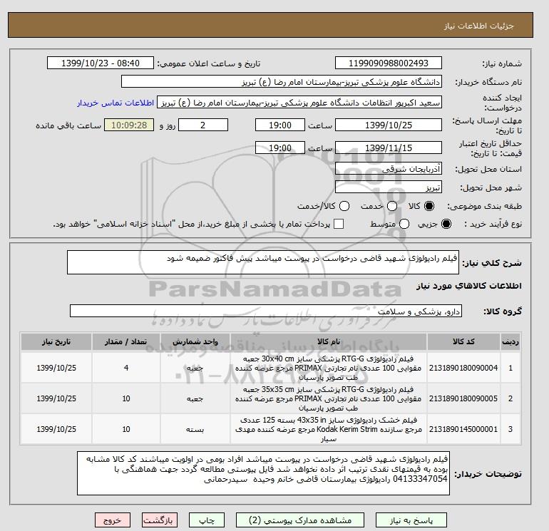Image resolution: width=549 pixels, height=531 pixels.
Task: Open the اطلاعات تماس خریدار link
Action: coord(116,103)
